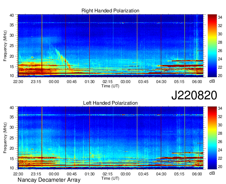Click the 00:45 time tick on Left Handed plot
This screenshot has height=184, width=226.
point(72,174)
